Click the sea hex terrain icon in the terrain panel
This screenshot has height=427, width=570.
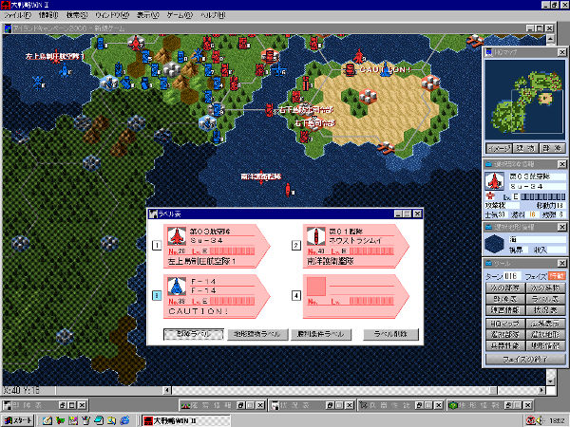(x=494, y=244)
